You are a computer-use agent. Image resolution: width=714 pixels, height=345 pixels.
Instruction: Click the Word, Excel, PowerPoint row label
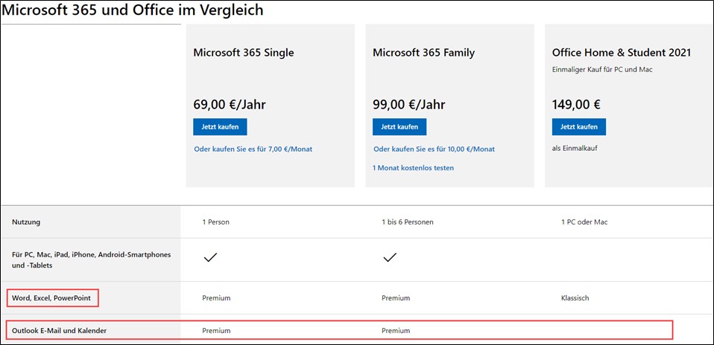click(x=51, y=298)
